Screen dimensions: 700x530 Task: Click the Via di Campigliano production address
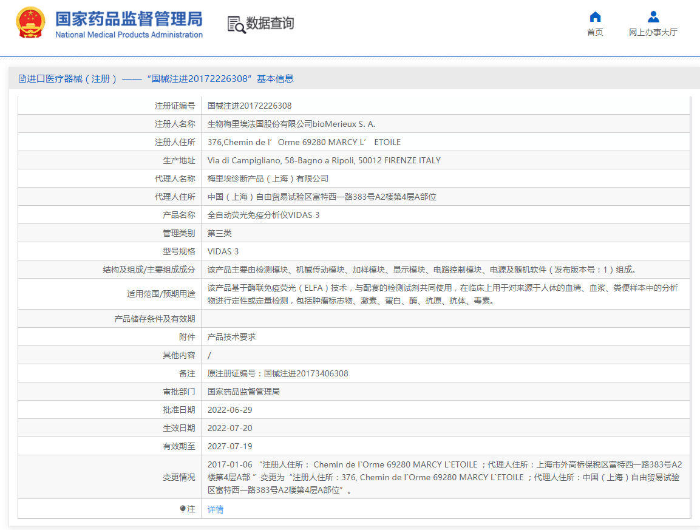tap(324, 160)
